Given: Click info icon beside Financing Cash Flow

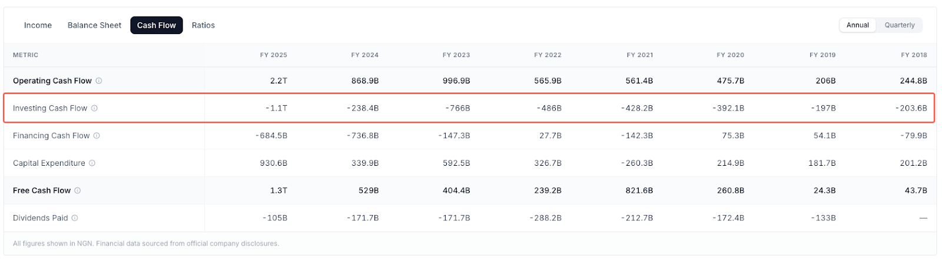Looking at the screenshot, I should (97, 136).
